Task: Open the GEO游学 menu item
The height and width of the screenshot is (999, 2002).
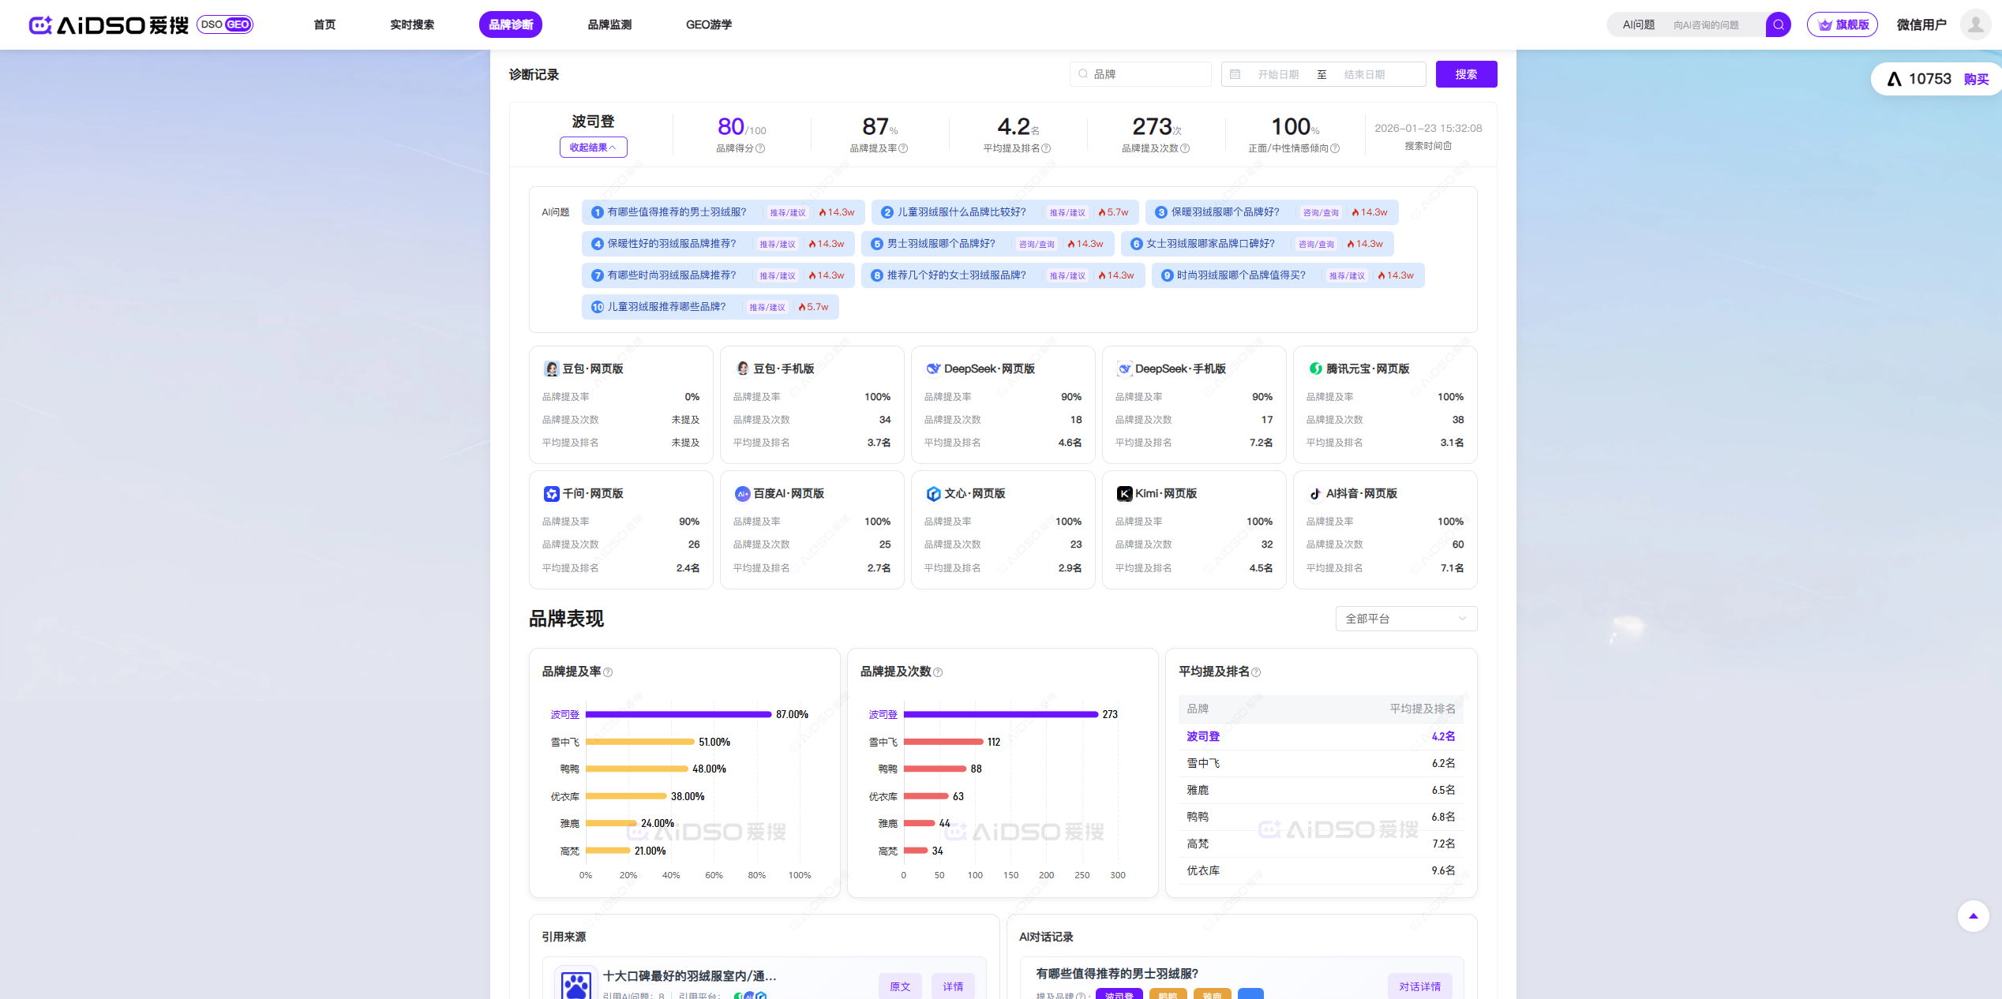Action: 708,24
